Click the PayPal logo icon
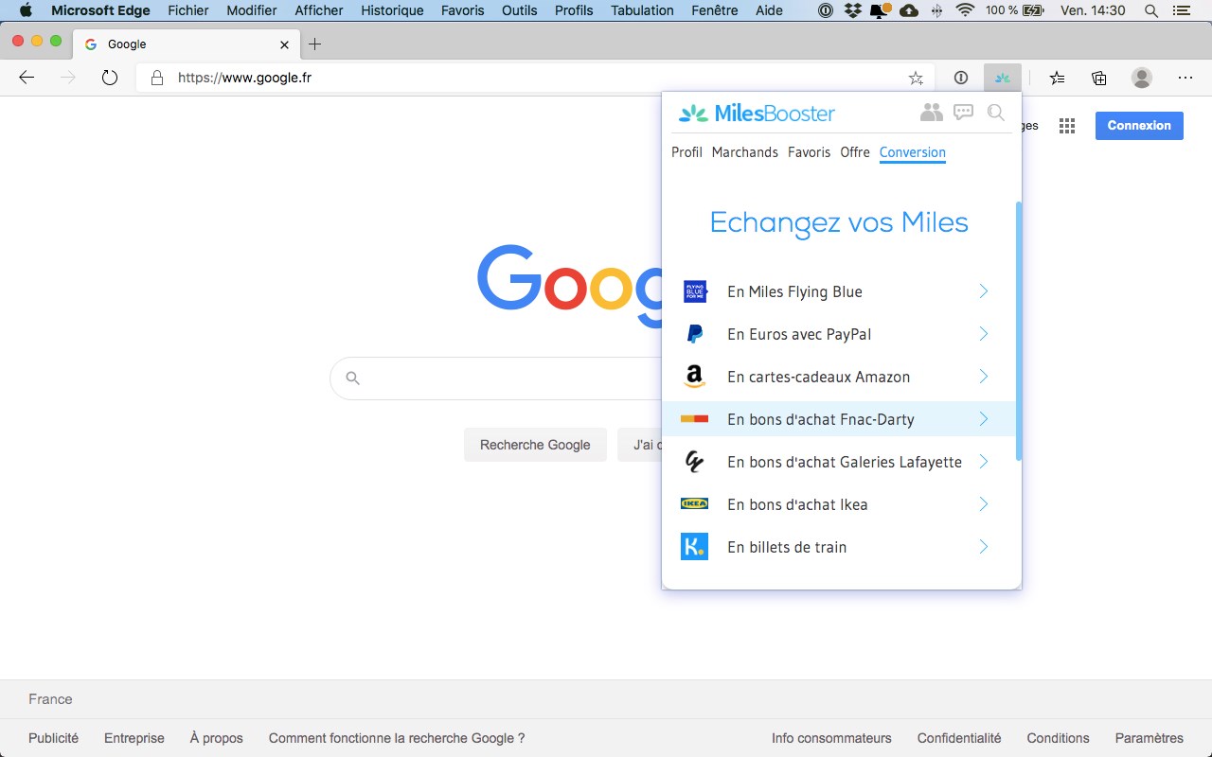This screenshot has width=1212, height=757. pyautogui.click(x=695, y=334)
